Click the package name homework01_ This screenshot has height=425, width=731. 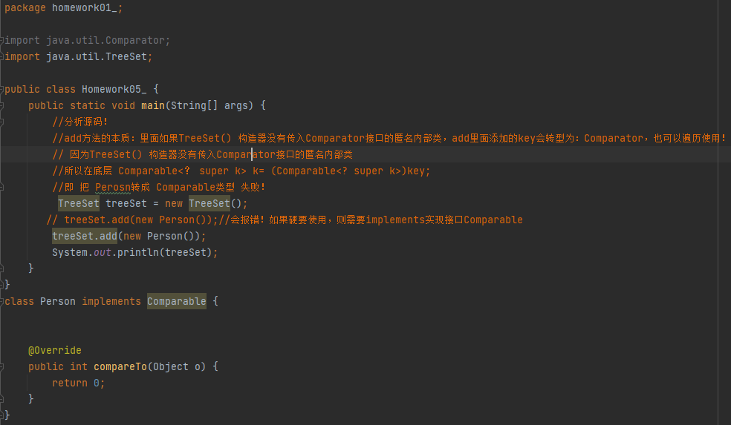coord(82,7)
